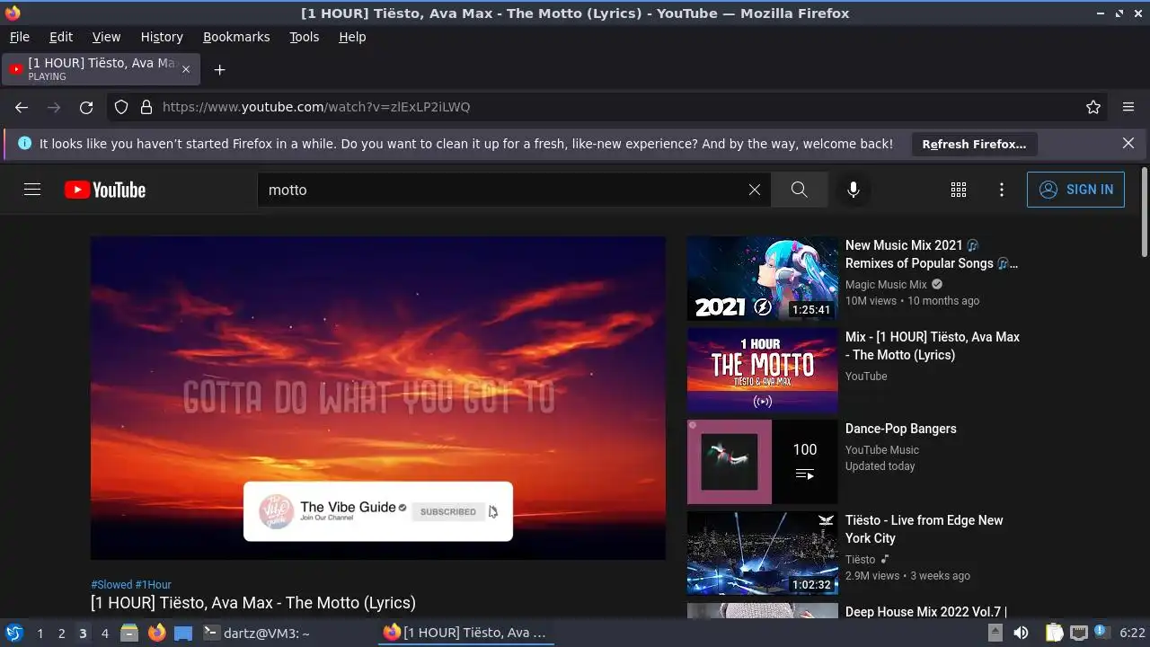The image size is (1150, 647).
Task: View site security padlock info
Action: tap(146, 107)
